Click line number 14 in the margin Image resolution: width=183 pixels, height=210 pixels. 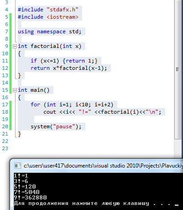click(5, 83)
